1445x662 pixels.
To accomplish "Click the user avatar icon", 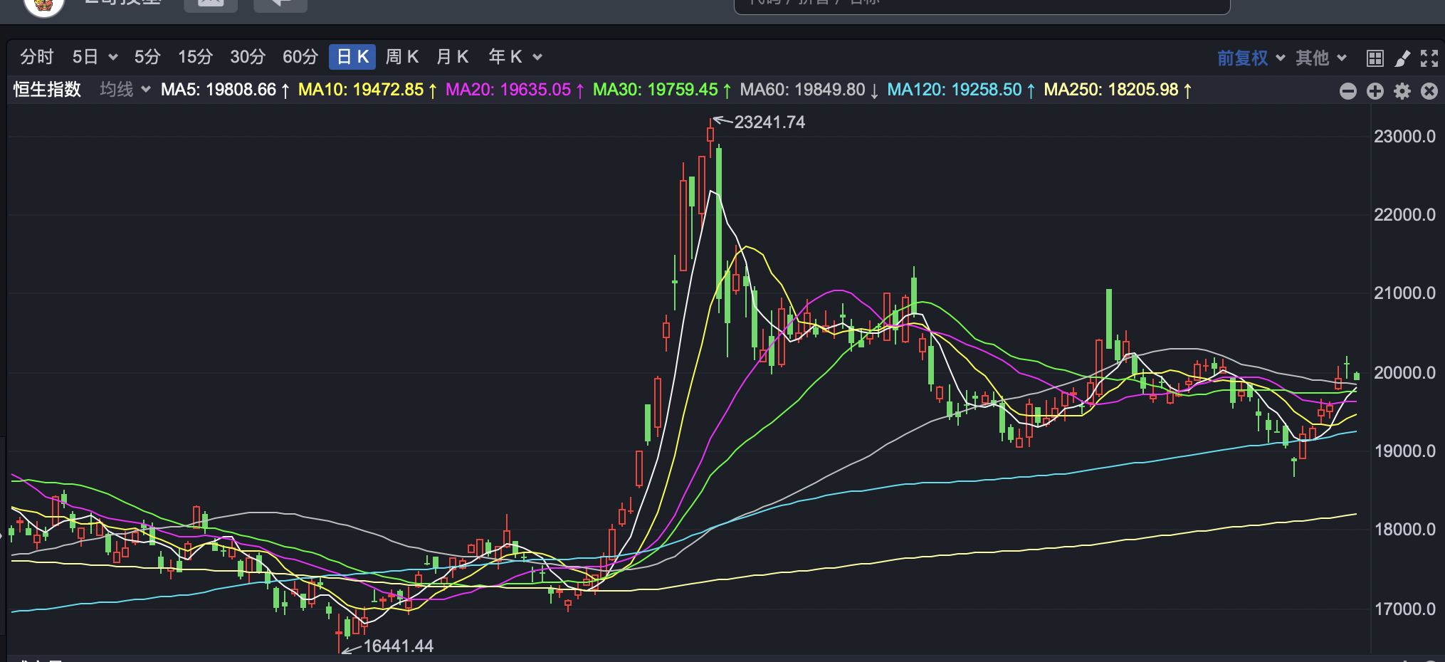I will 44,6.
